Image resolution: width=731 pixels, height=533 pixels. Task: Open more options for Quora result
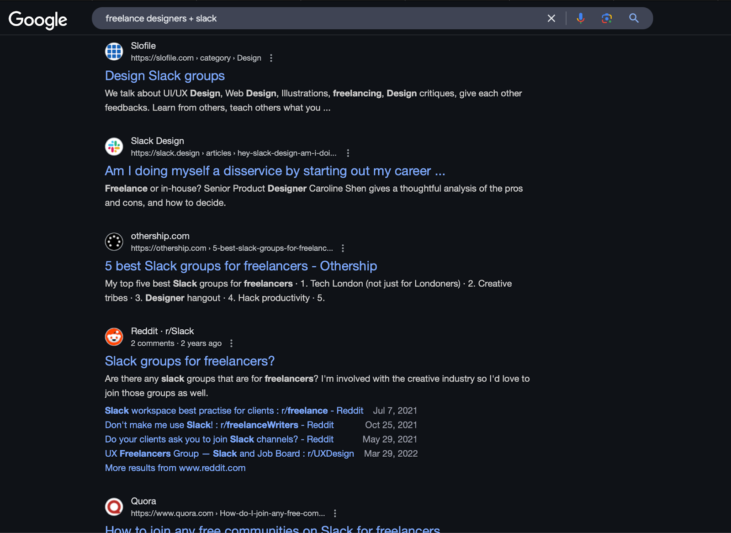pos(335,513)
